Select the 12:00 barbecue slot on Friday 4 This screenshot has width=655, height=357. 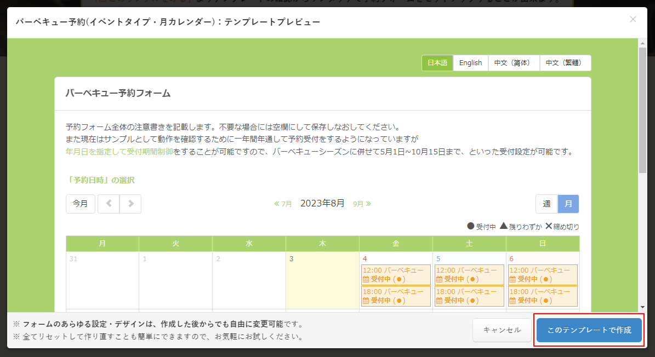click(396, 274)
